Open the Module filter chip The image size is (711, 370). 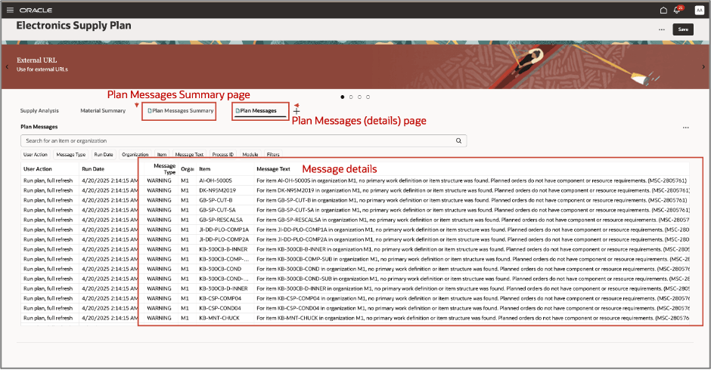point(250,155)
